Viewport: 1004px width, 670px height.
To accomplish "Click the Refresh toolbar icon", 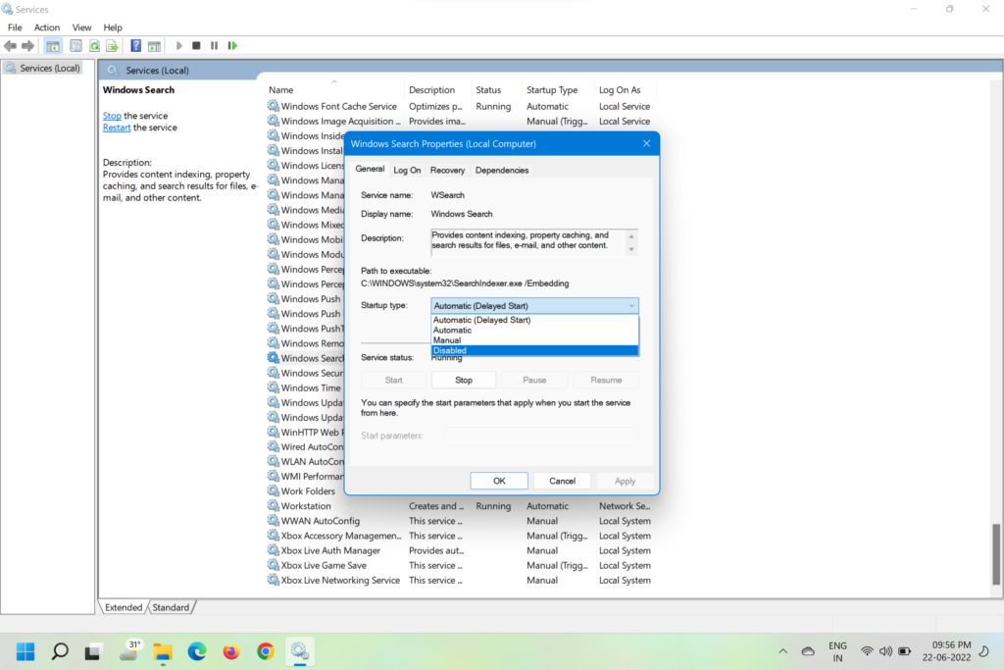I will [x=95, y=46].
